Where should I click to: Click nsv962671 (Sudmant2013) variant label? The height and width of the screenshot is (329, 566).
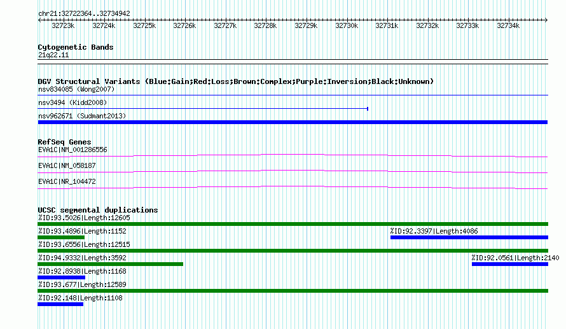coord(82,116)
